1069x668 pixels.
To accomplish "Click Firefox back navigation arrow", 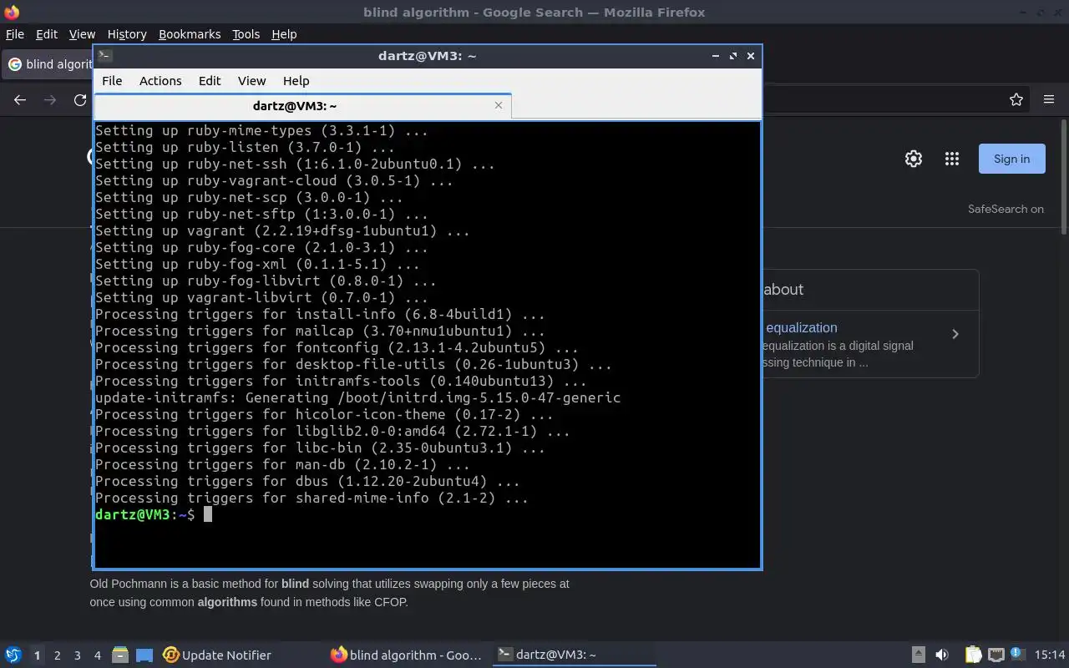I will point(20,99).
